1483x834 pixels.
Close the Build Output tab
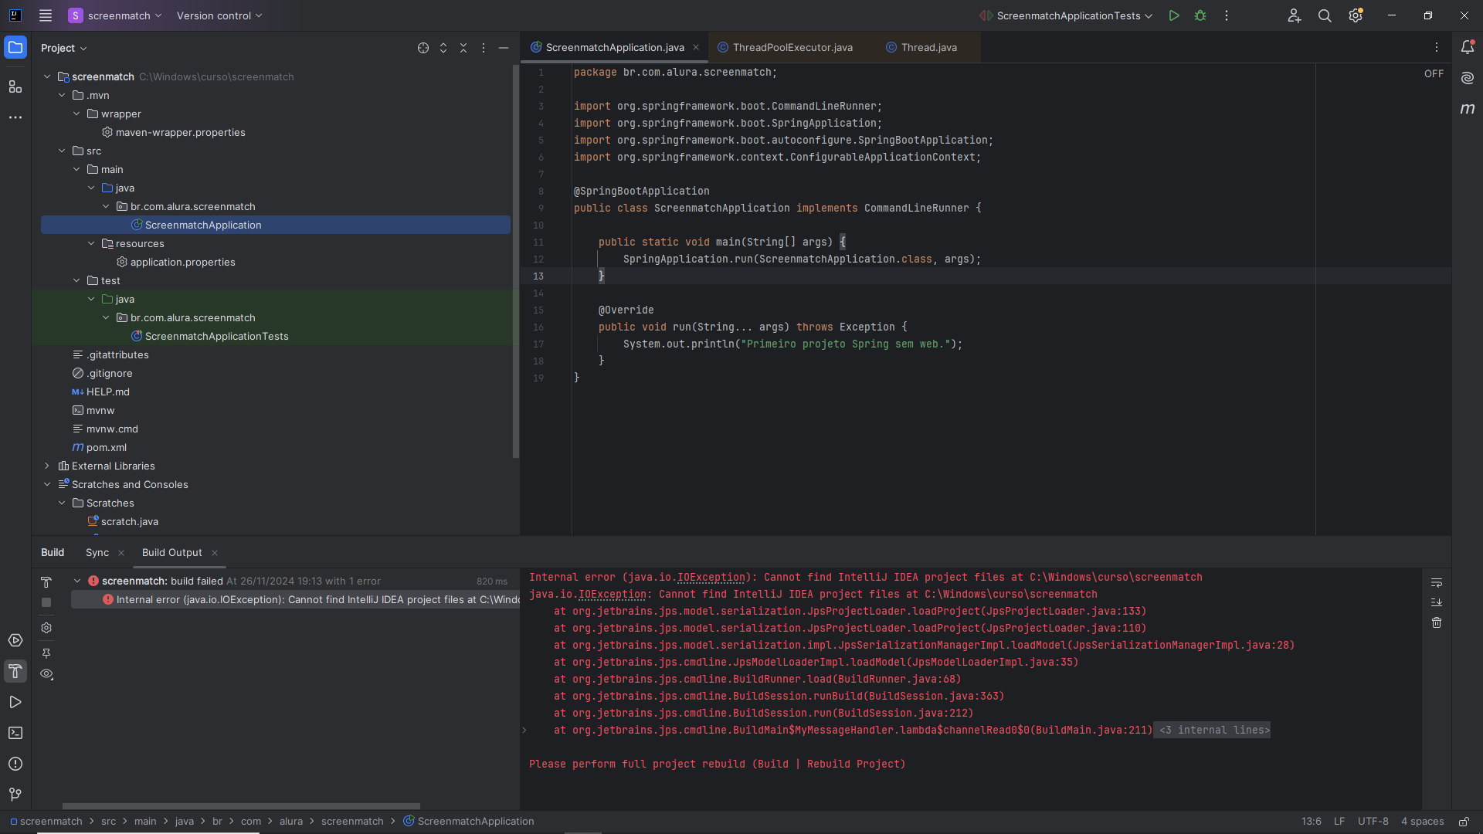215,553
